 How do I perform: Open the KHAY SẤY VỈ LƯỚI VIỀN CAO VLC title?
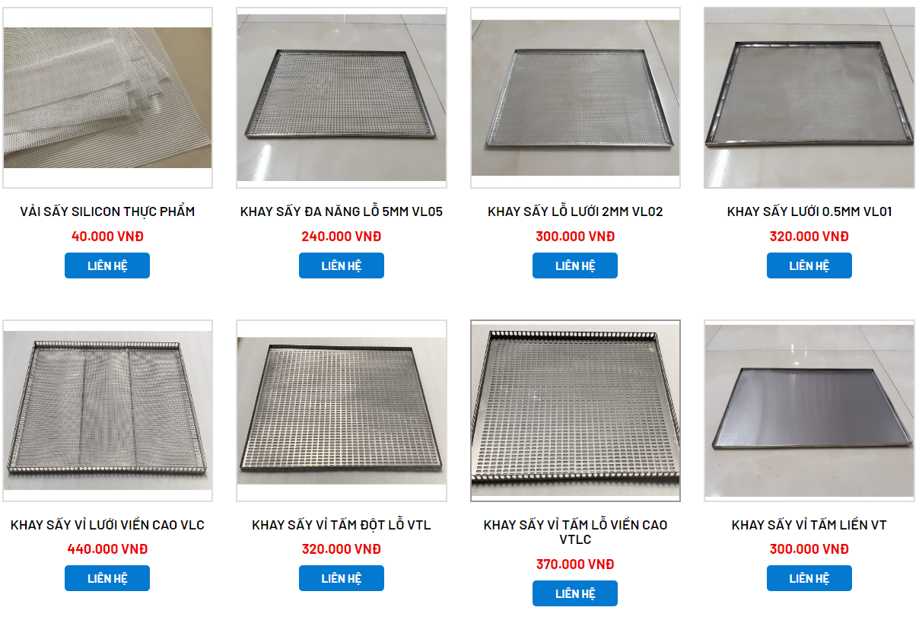107,525
